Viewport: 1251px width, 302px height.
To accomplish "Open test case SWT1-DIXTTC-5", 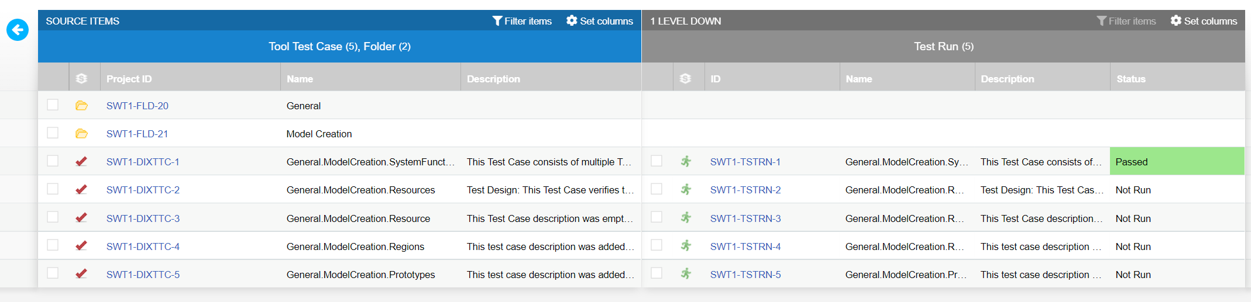I will (x=143, y=275).
